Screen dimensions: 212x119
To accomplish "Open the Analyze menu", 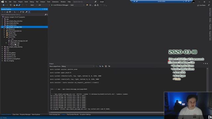I will 43,2.
